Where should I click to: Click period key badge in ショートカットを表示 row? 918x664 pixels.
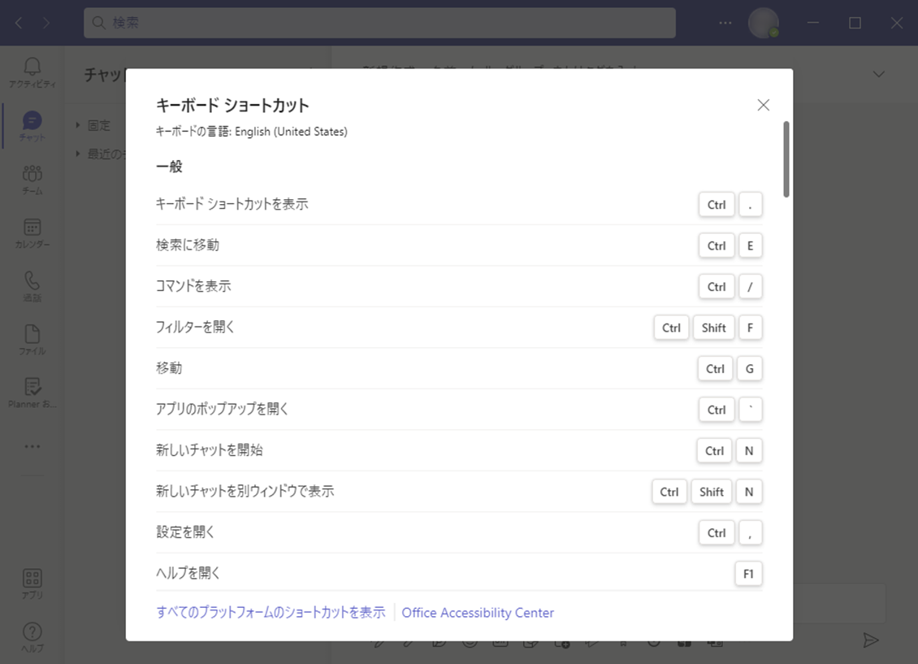tap(750, 205)
